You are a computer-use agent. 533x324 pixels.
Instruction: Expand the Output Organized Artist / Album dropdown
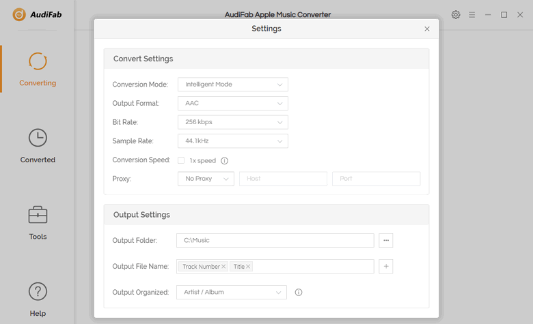(232, 293)
